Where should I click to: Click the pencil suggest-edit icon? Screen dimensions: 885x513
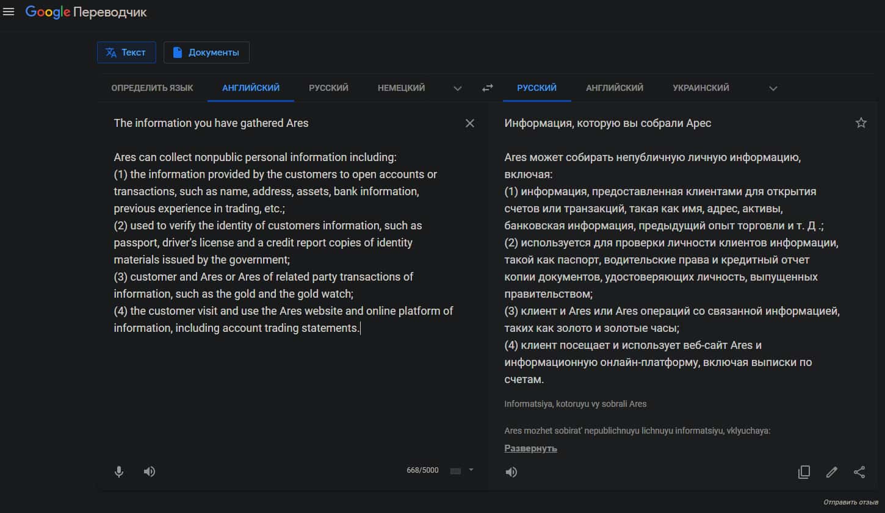[x=831, y=472]
